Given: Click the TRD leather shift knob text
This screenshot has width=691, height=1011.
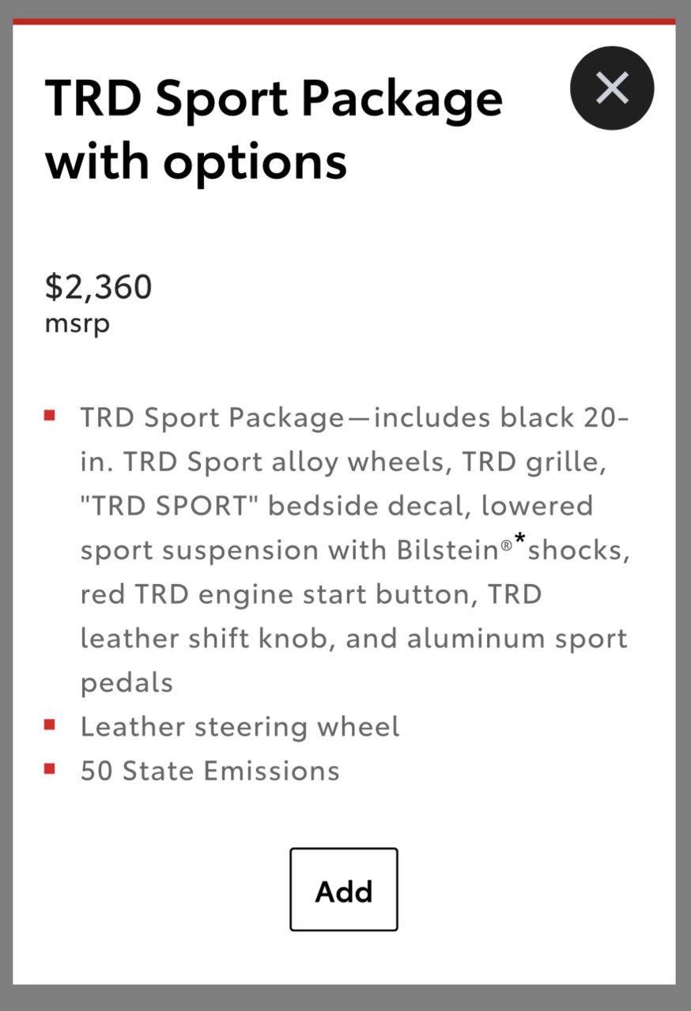Looking at the screenshot, I should [311, 616].
